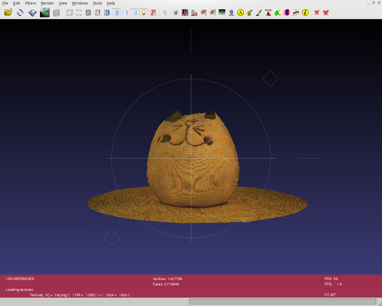Toggle points render mode
Screen dimensions: 382x306
(x=79, y=13)
